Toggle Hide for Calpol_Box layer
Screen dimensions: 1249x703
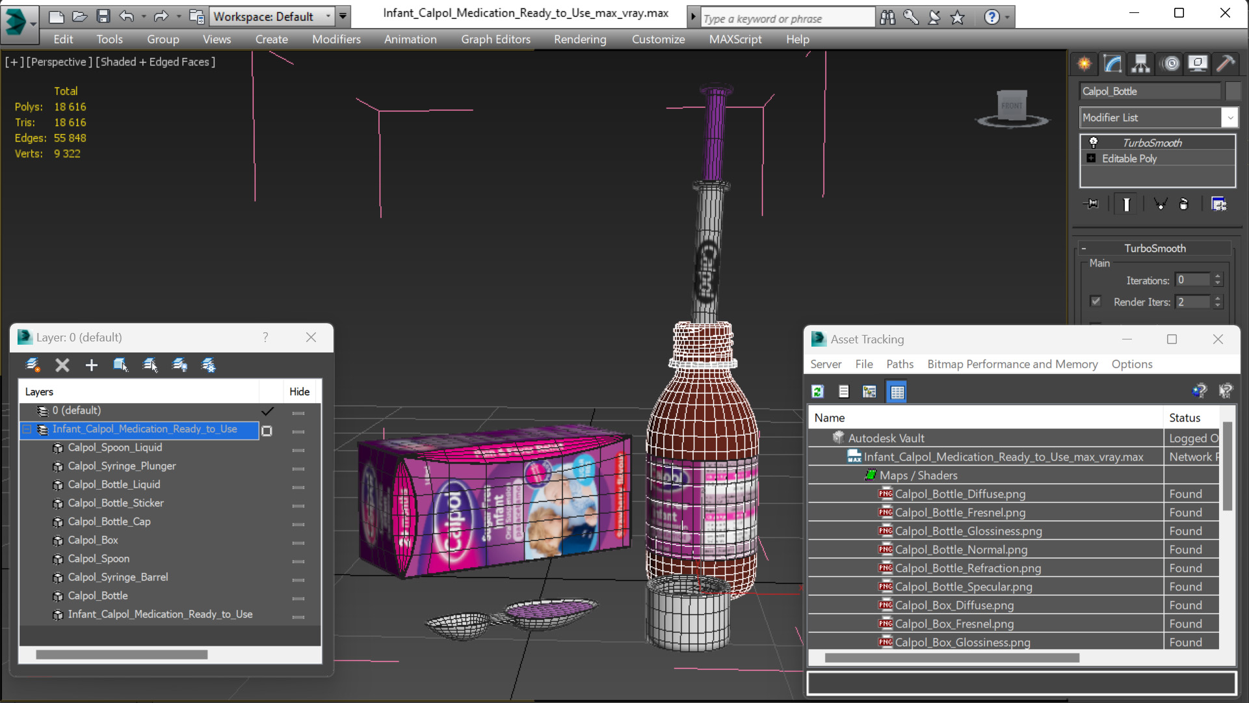tap(298, 542)
